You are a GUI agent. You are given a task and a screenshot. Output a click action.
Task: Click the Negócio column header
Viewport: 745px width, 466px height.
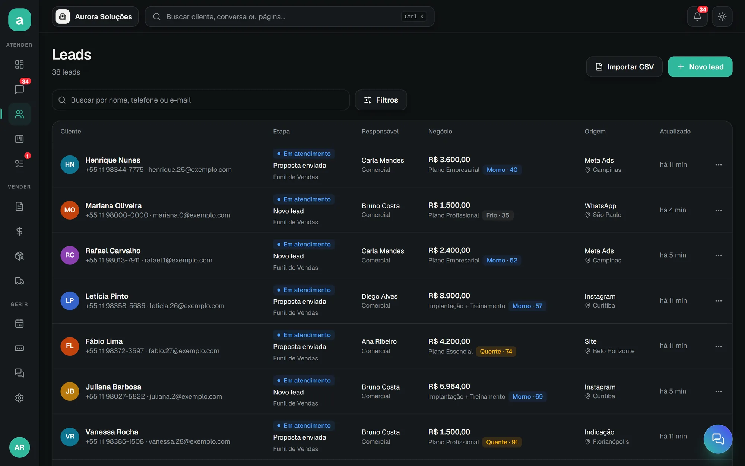coord(440,132)
